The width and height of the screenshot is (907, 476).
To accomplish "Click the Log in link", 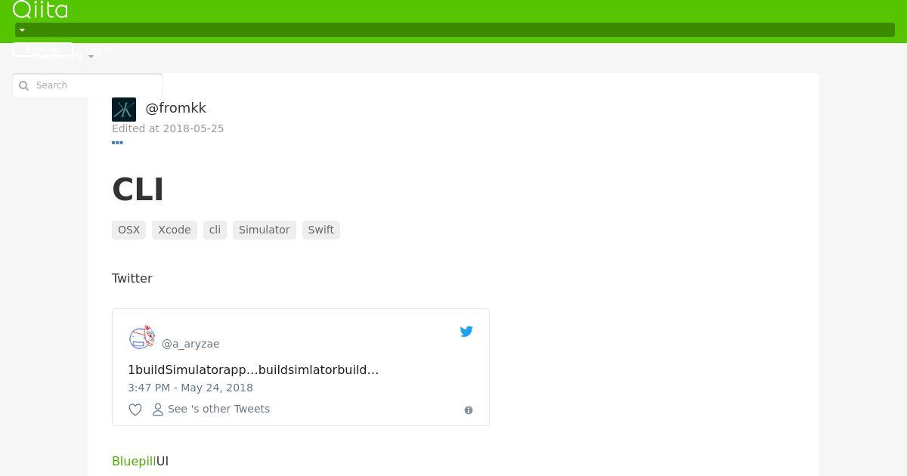I will click(99, 50).
